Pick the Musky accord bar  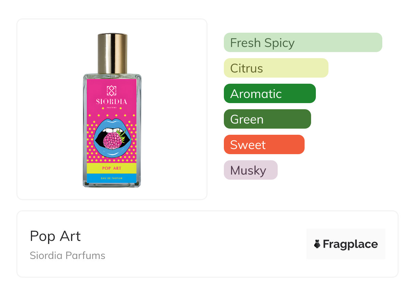point(250,170)
